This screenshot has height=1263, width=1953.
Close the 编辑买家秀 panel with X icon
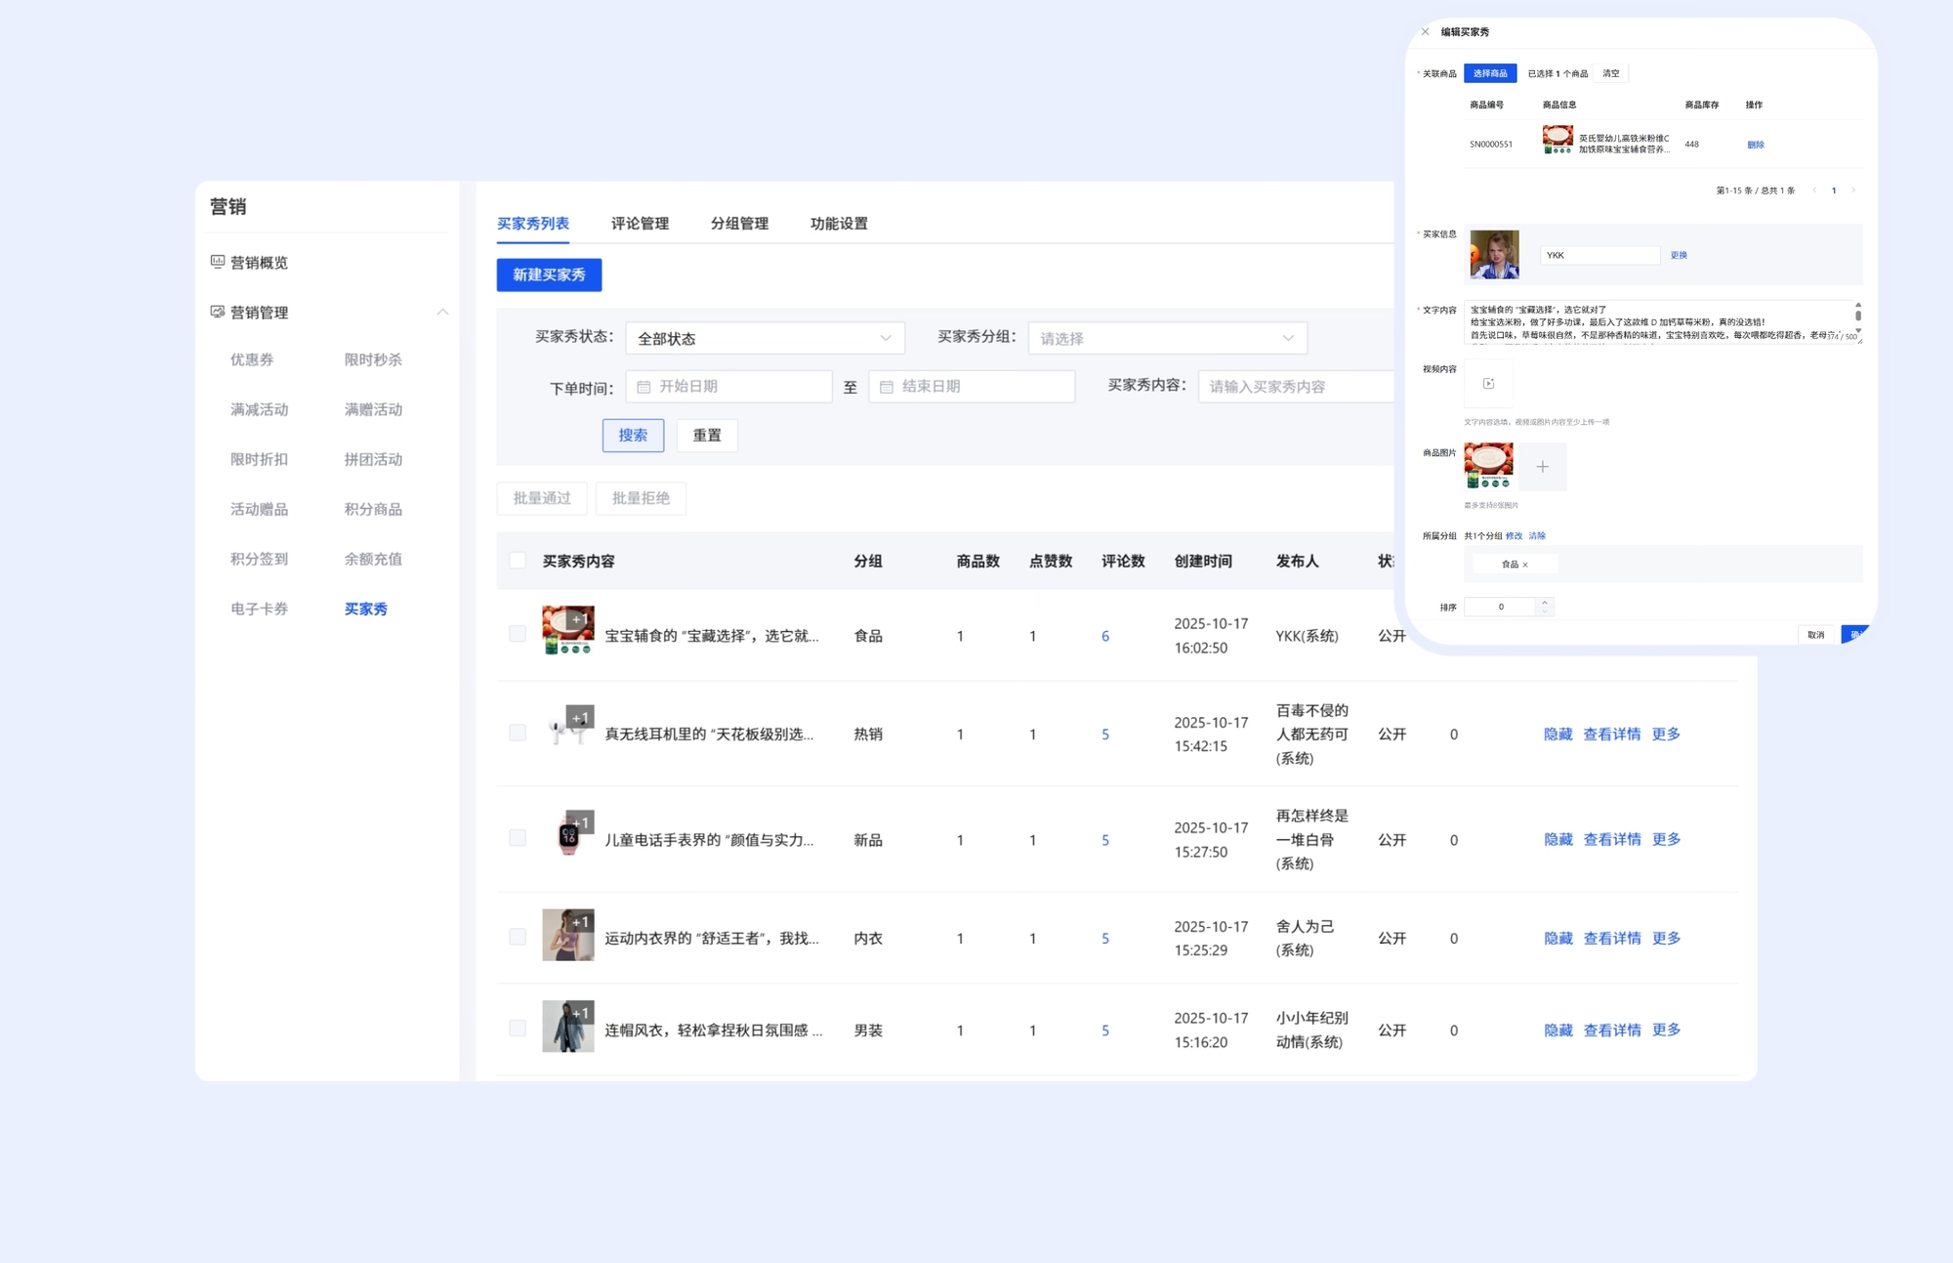(x=1425, y=32)
